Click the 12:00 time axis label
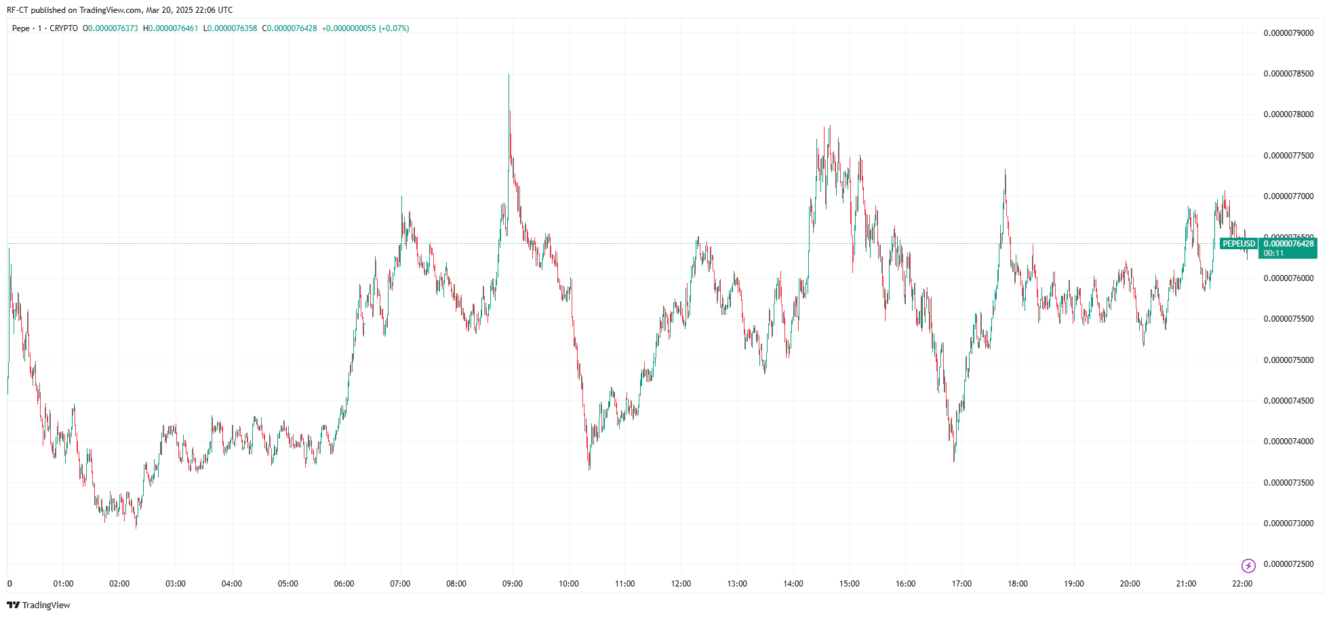 pyautogui.click(x=681, y=584)
